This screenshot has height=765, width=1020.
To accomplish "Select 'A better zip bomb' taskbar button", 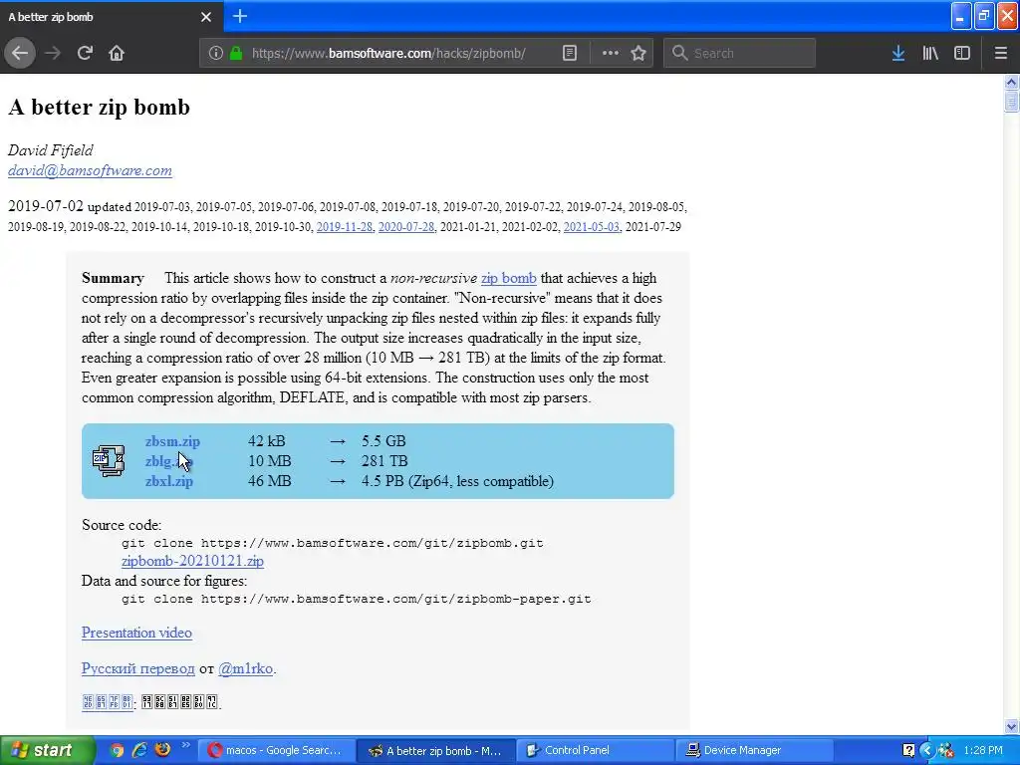I will [x=436, y=751].
